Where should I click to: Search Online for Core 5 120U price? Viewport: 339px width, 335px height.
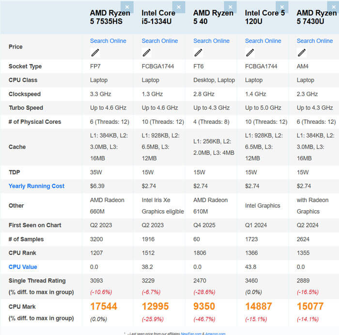[263, 41]
